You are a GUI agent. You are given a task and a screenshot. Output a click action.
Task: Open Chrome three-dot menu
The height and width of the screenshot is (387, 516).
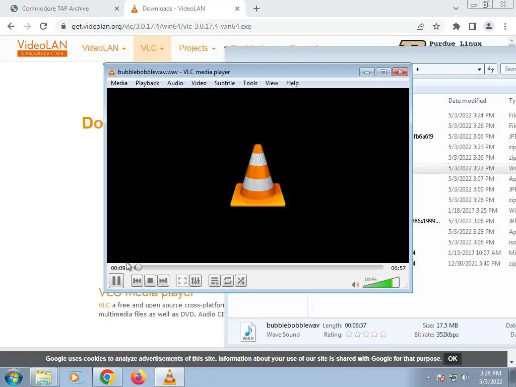coord(505,26)
